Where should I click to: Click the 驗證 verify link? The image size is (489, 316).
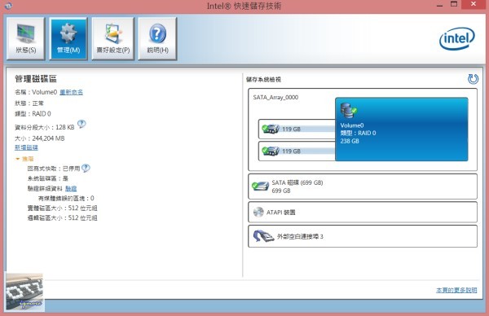71,188
